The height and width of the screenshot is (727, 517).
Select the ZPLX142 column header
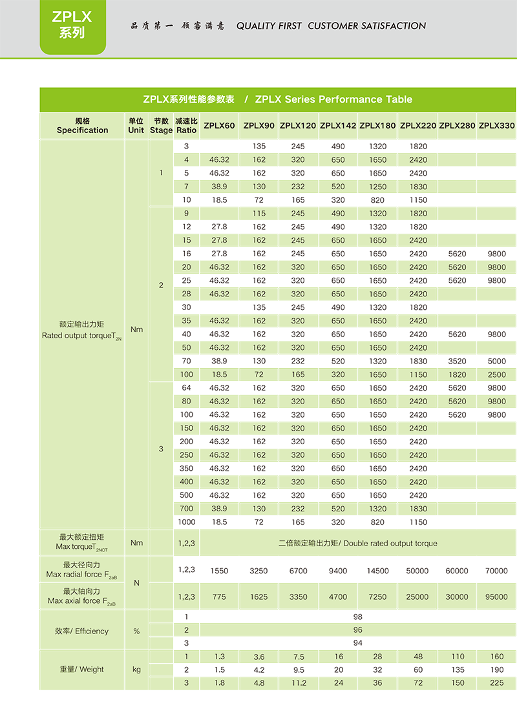click(x=338, y=126)
